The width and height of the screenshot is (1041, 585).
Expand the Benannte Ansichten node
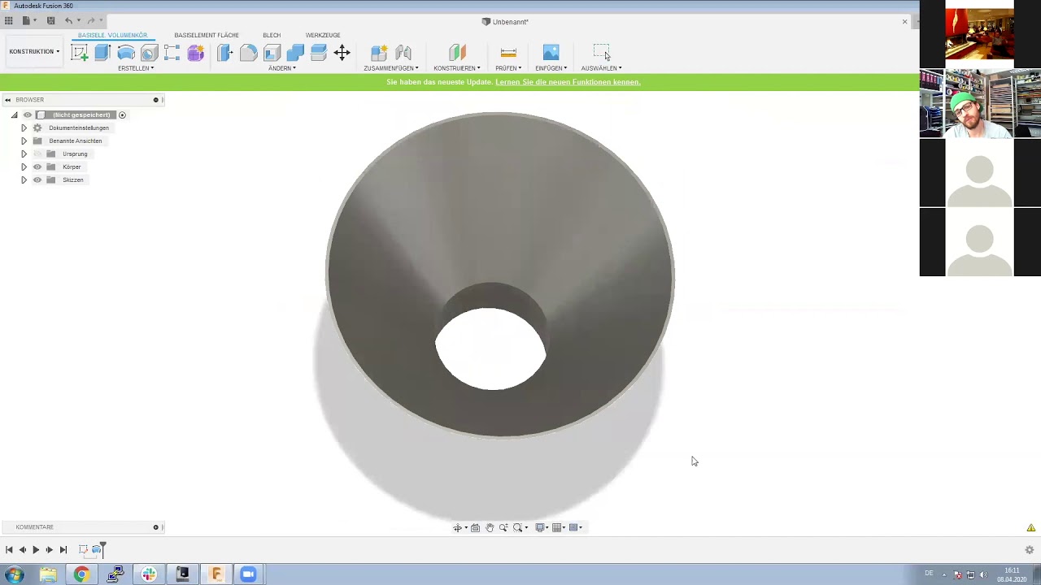coord(24,141)
